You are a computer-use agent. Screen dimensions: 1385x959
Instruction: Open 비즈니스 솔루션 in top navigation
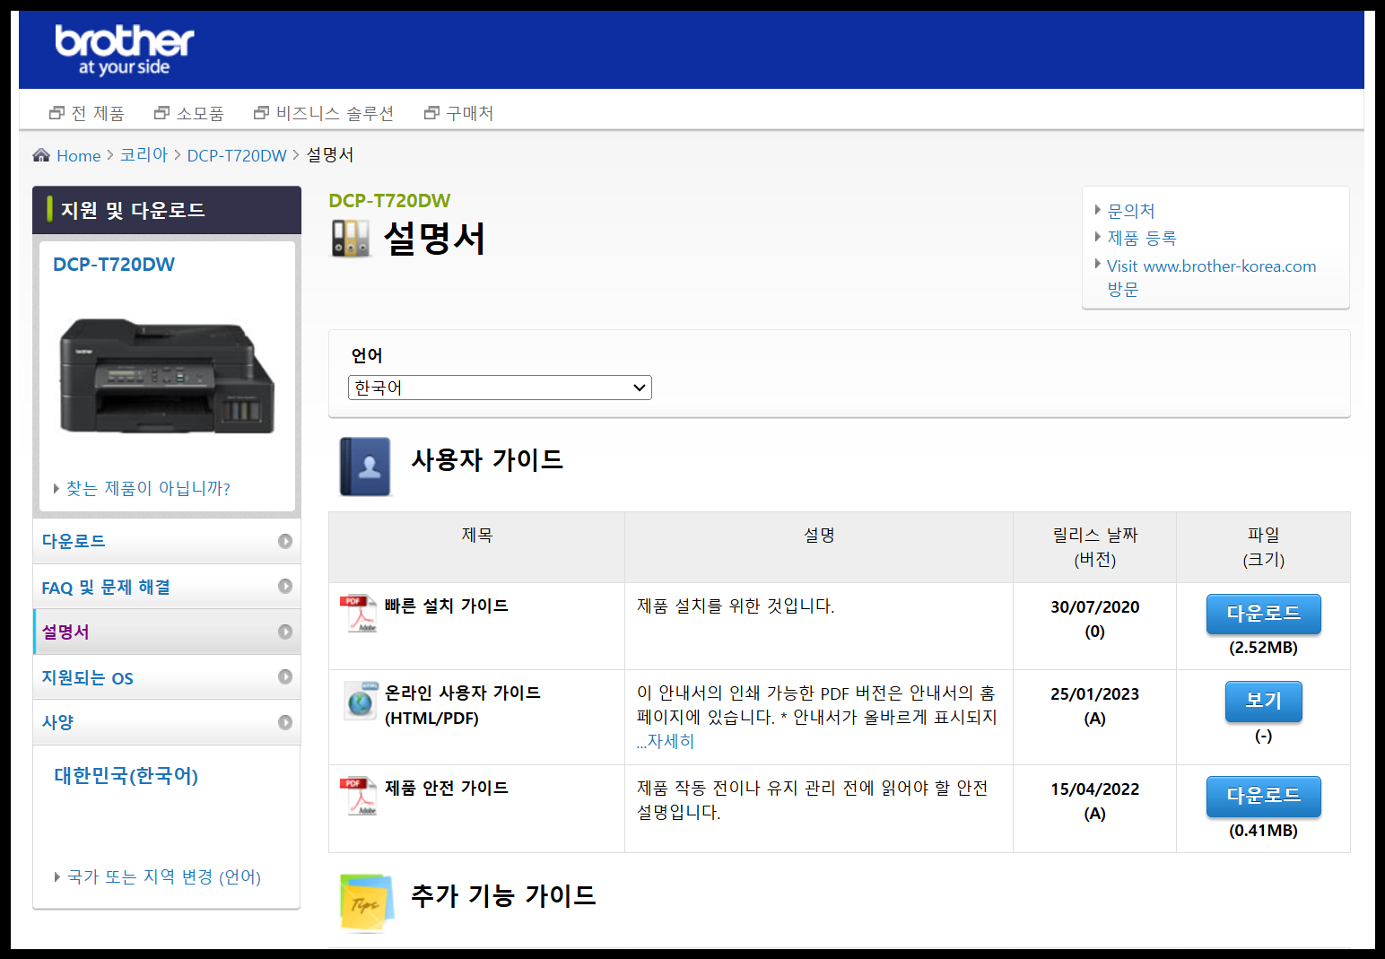(335, 113)
